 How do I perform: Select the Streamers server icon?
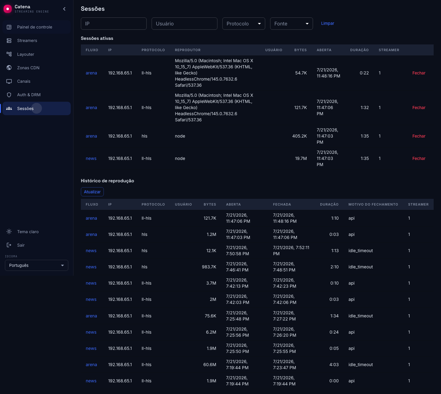click(9, 40)
